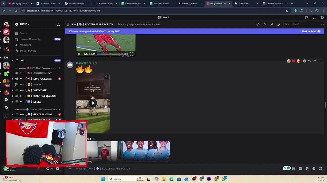Open the TIKLE server dropdown menu
The image size is (327, 183).
tap(25, 24)
